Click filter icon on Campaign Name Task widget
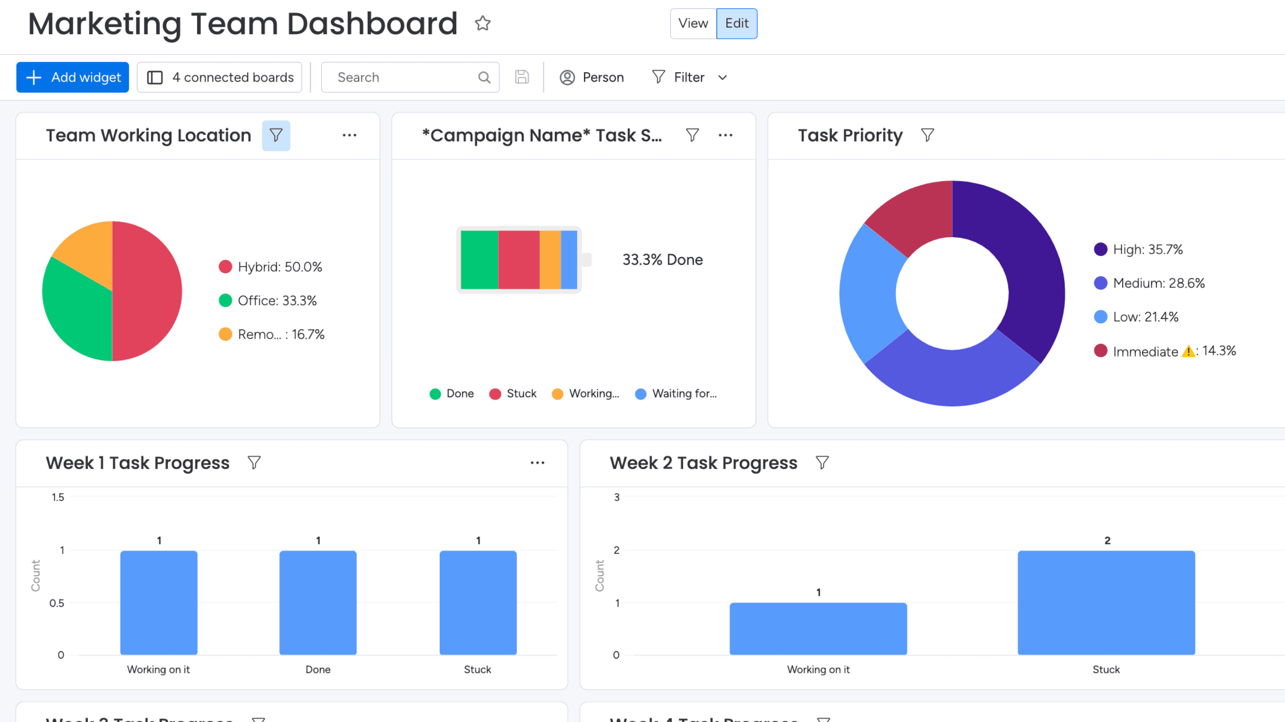 coord(692,135)
